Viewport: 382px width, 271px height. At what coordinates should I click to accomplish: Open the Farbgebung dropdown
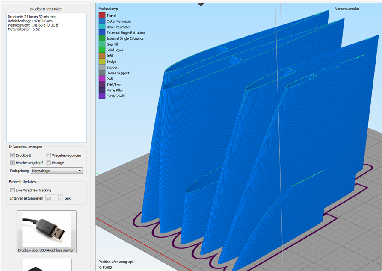pos(57,171)
